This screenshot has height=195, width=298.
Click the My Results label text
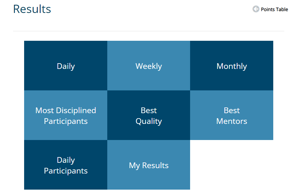(149, 166)
